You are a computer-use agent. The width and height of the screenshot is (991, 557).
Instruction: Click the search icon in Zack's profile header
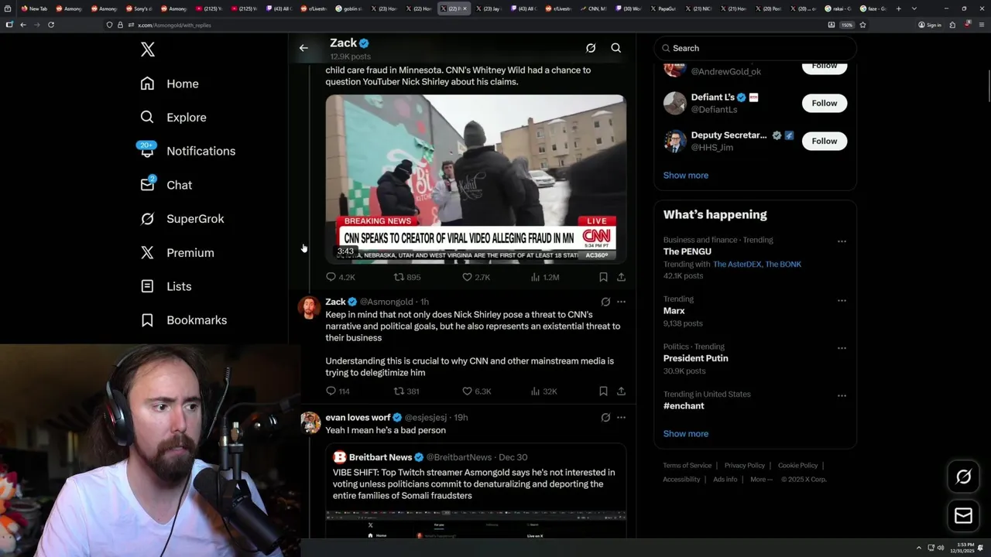pos(616,48)
